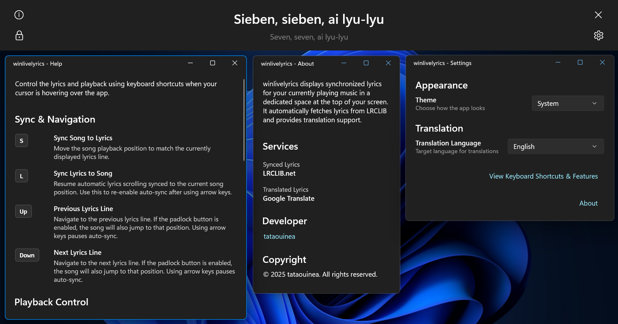Click 'Next Lyrics Line' heading

click(x=78, y=253)
